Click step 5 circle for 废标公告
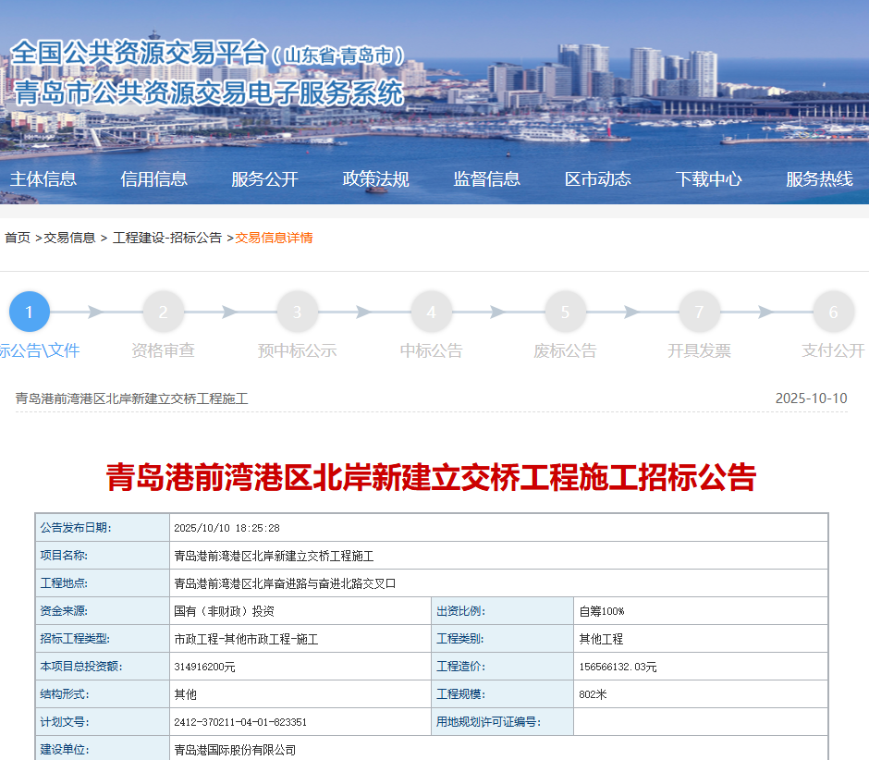Viewport: 869px width, 760px height. click(566, 312)
